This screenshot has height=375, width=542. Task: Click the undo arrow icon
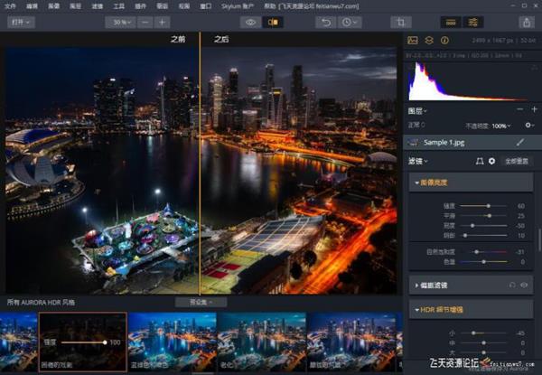point(326,22)
